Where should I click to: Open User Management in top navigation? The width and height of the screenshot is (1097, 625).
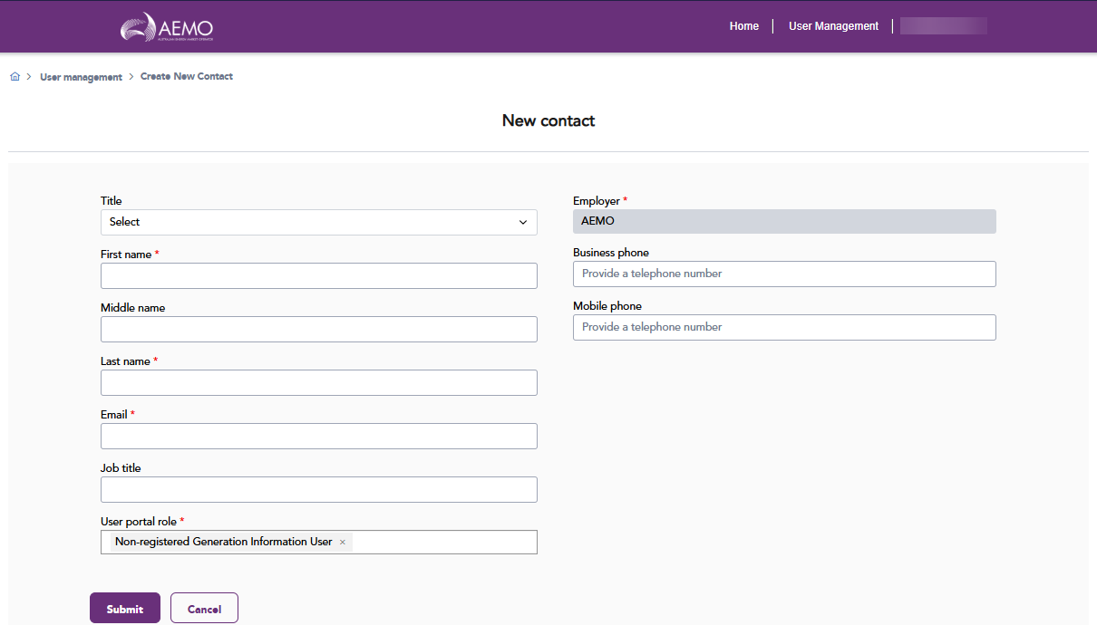[833, 26]
